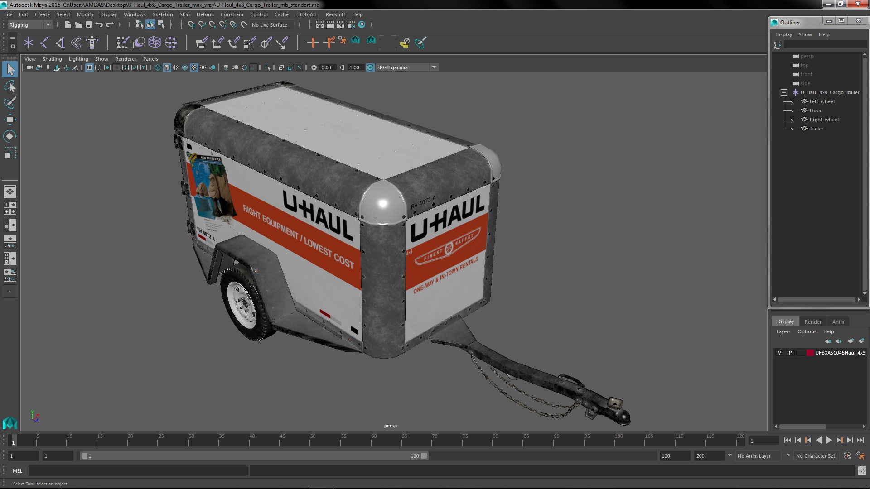Click the Outliner search field
This screenshot has width=870, height=489.
[x=825, y=44]
